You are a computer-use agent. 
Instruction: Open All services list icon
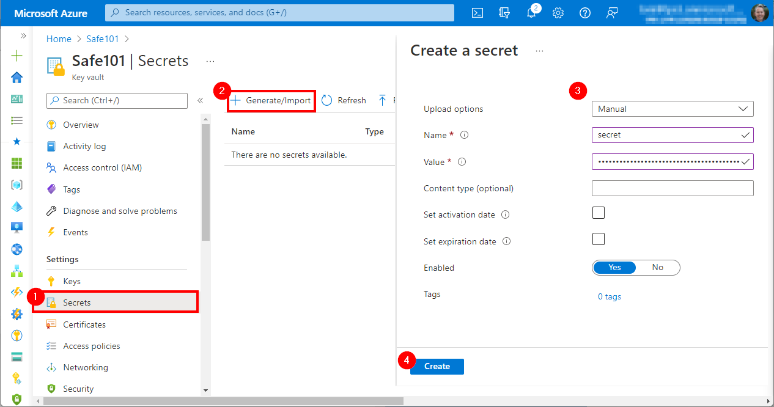click(17, 120)
